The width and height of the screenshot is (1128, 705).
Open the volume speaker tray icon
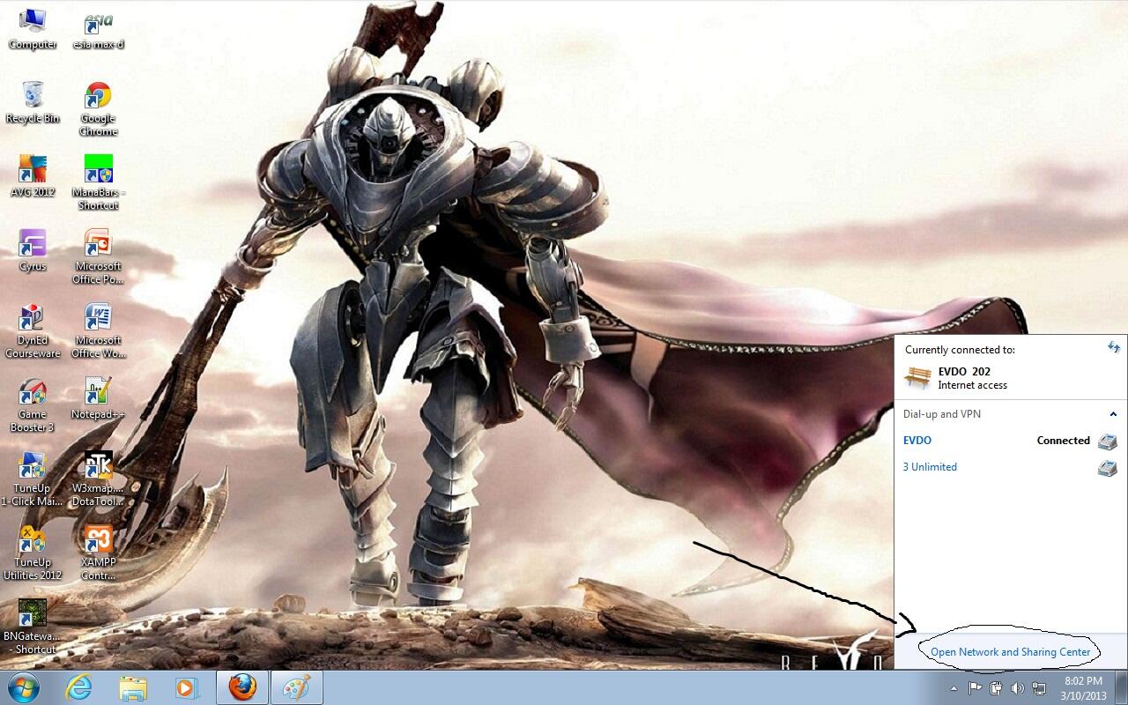click(1018, 687)
